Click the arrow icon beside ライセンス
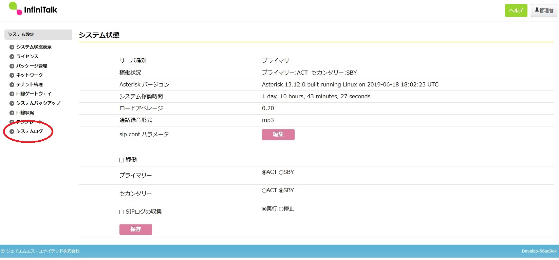Screen dimensions: 559x260 [12, 57]
